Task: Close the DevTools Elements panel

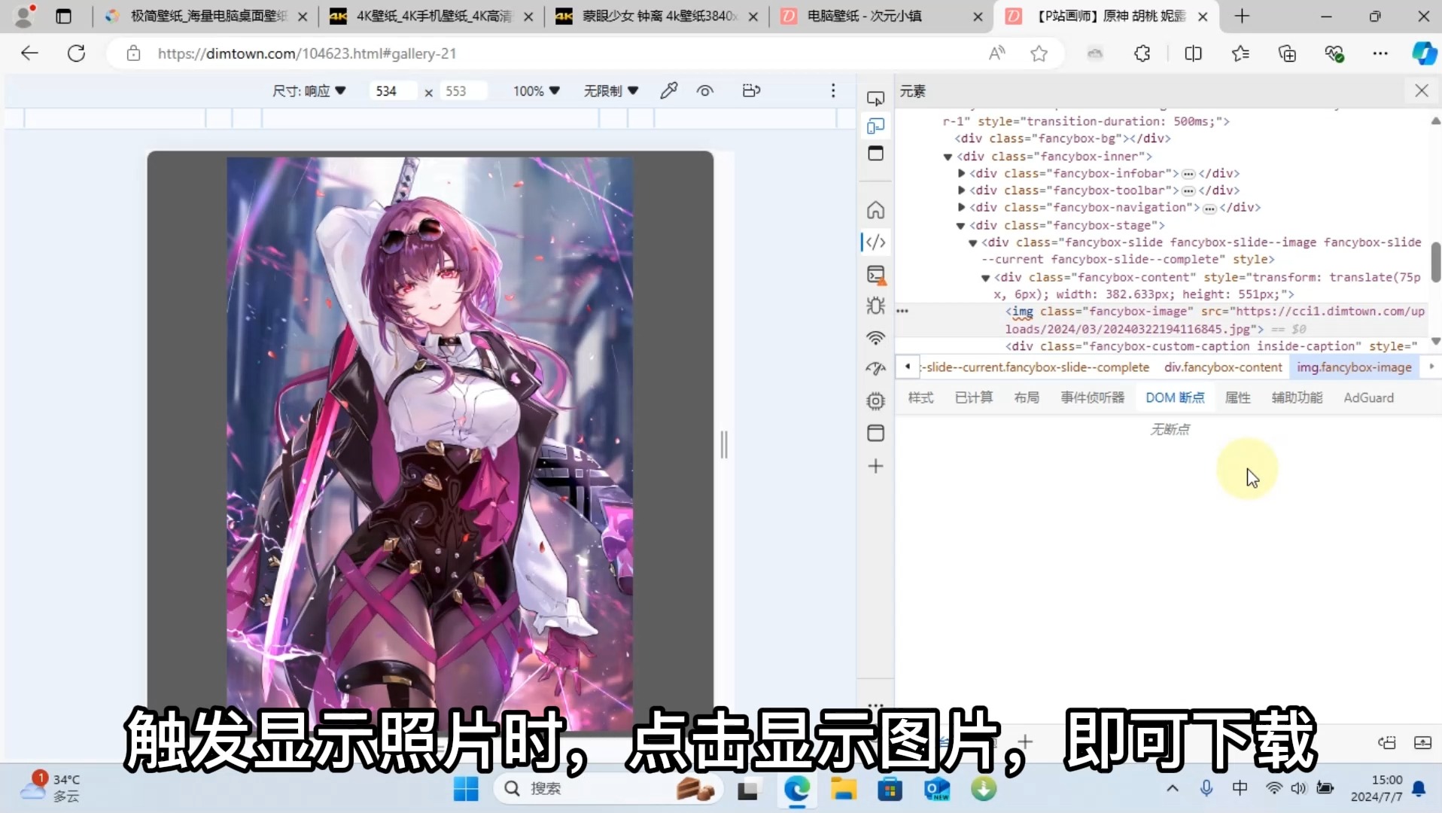Action: (x=1421, y=91)
